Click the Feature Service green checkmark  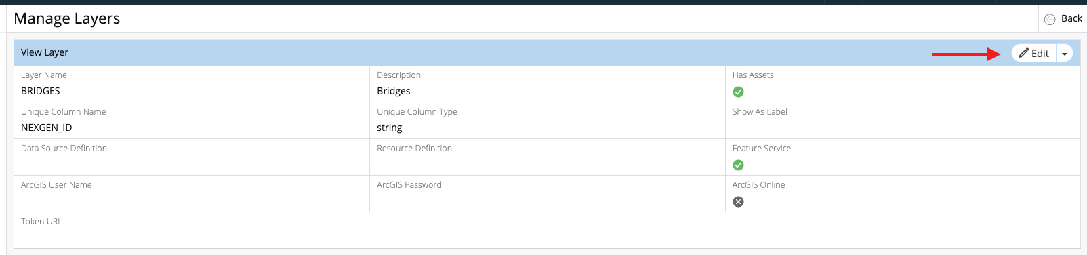(x=739, y=165)
